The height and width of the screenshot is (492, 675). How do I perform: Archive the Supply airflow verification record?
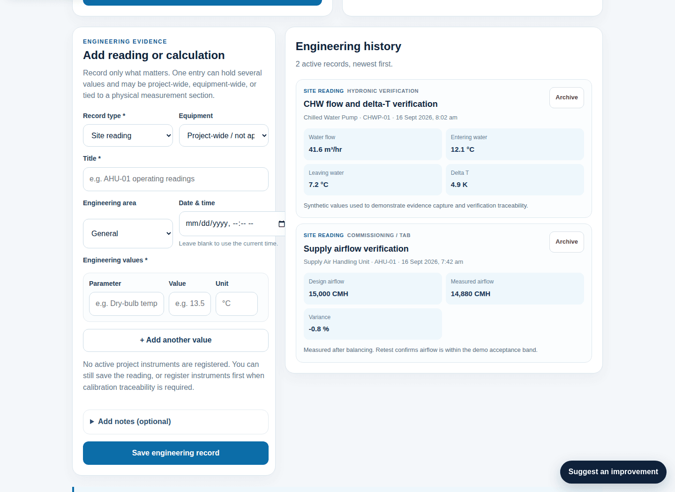(567, 242)
